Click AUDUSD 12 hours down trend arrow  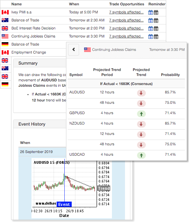tap(141, 93)
